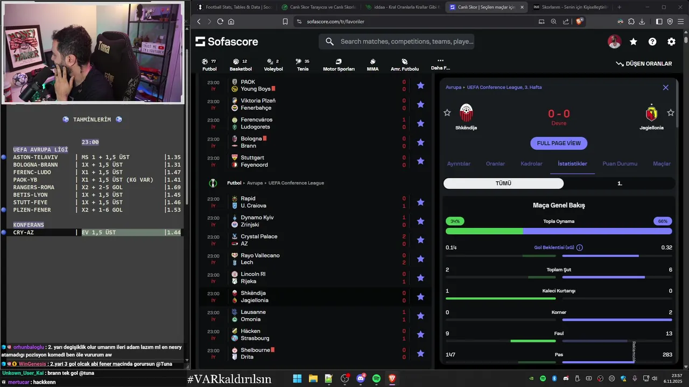Go to the browser home page

coord(231,21)
